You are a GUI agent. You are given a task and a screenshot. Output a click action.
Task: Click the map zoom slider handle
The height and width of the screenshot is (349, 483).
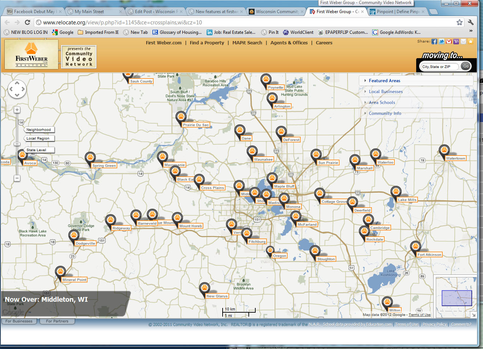tap(17, 144)
